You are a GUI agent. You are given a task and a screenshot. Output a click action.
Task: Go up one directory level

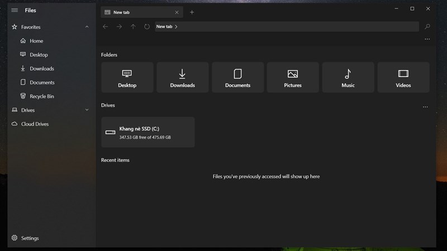pos(133,26)
